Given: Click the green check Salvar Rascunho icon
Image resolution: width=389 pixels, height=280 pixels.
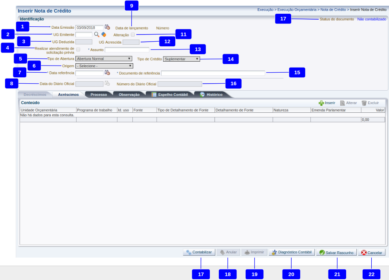Looking at the screenshot, I should (322, 253).
